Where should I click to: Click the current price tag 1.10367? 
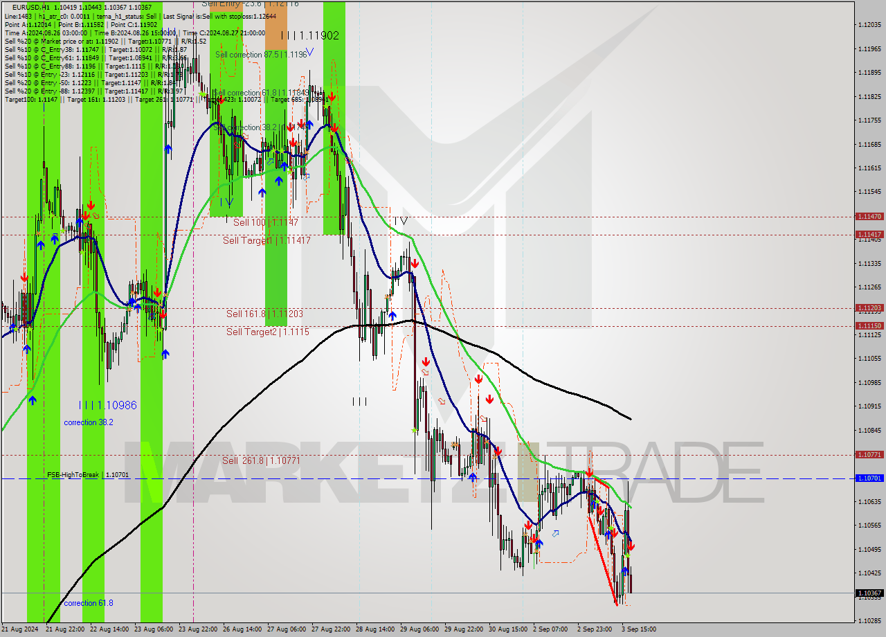coord(869,593)
